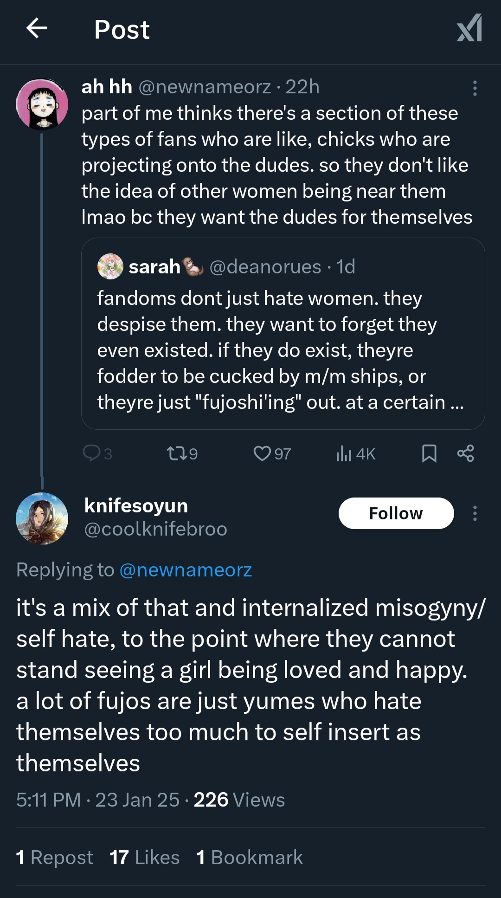Open more options for ah hh's post
Viewport: 501px width, 898px height.
coord(475,88)
